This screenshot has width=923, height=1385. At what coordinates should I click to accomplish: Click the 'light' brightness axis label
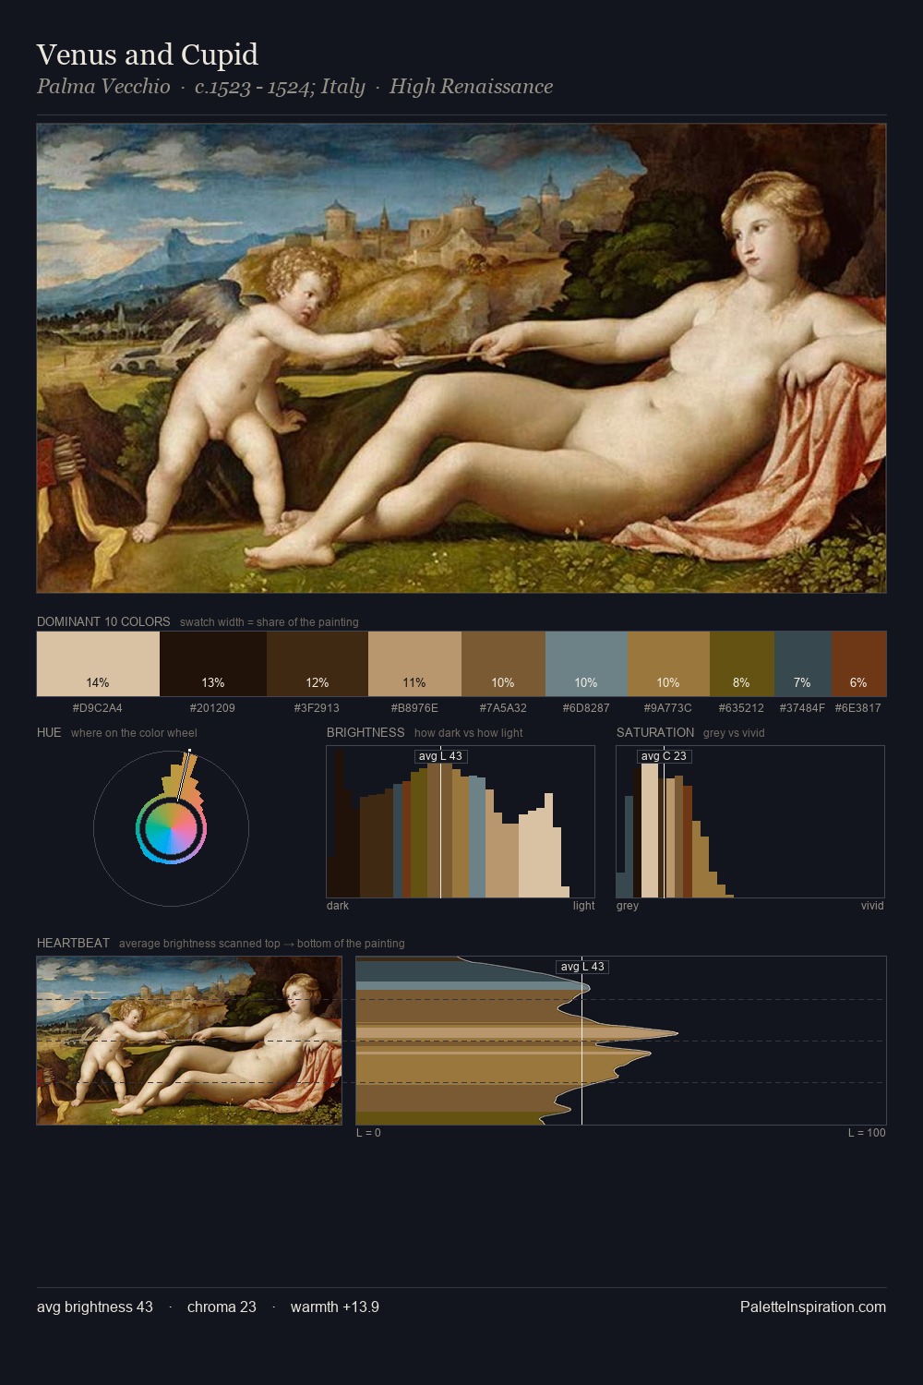pos(583,906)
